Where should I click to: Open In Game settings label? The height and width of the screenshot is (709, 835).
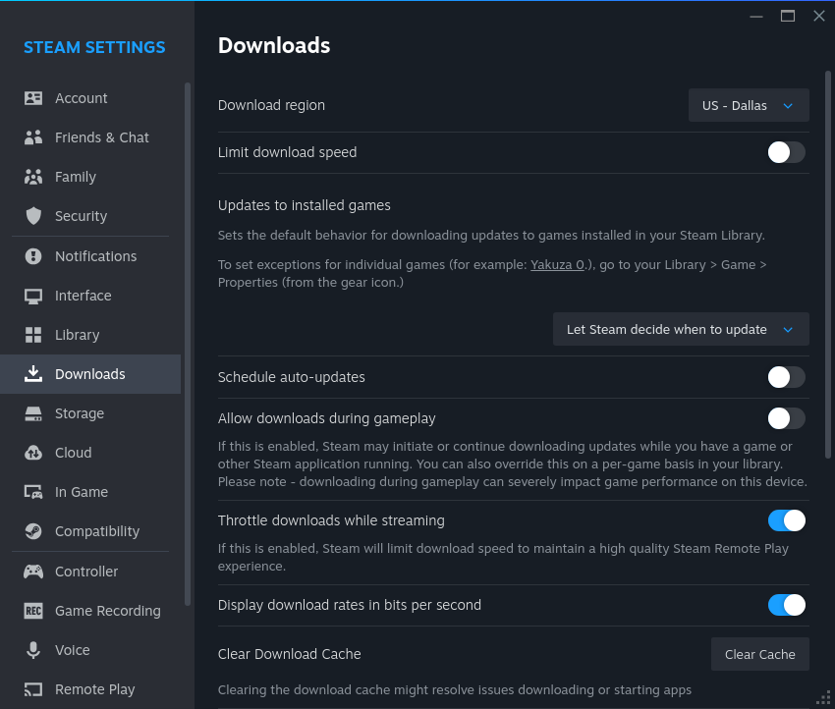point(82,492)
